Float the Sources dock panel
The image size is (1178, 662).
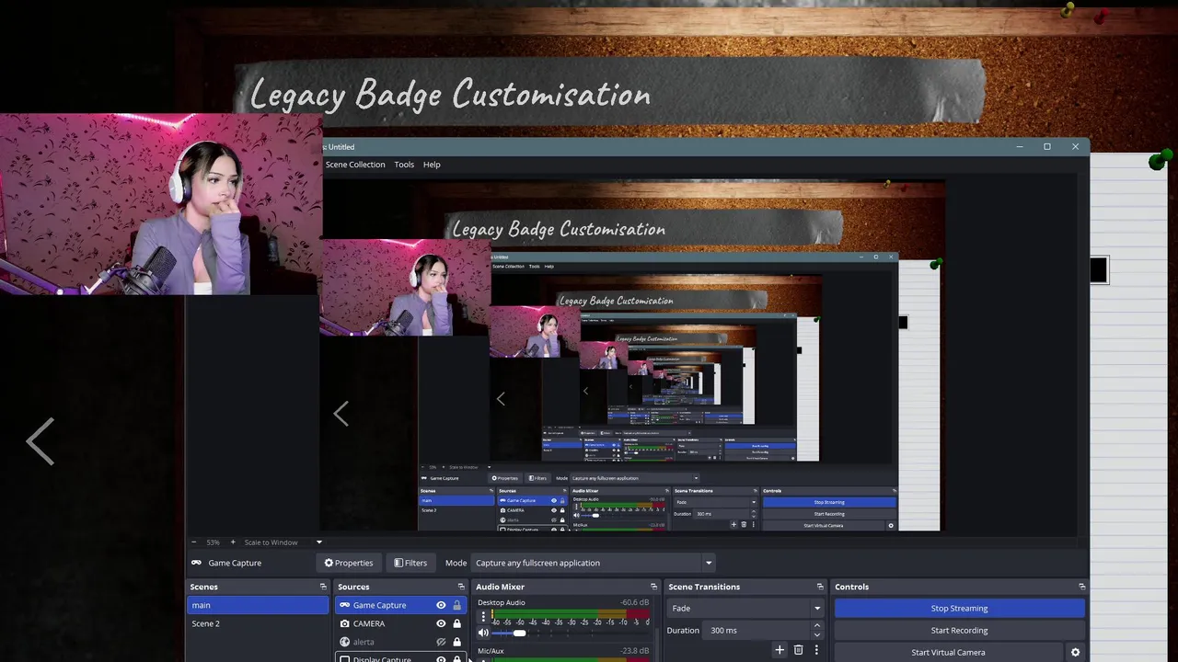point(461,587)
